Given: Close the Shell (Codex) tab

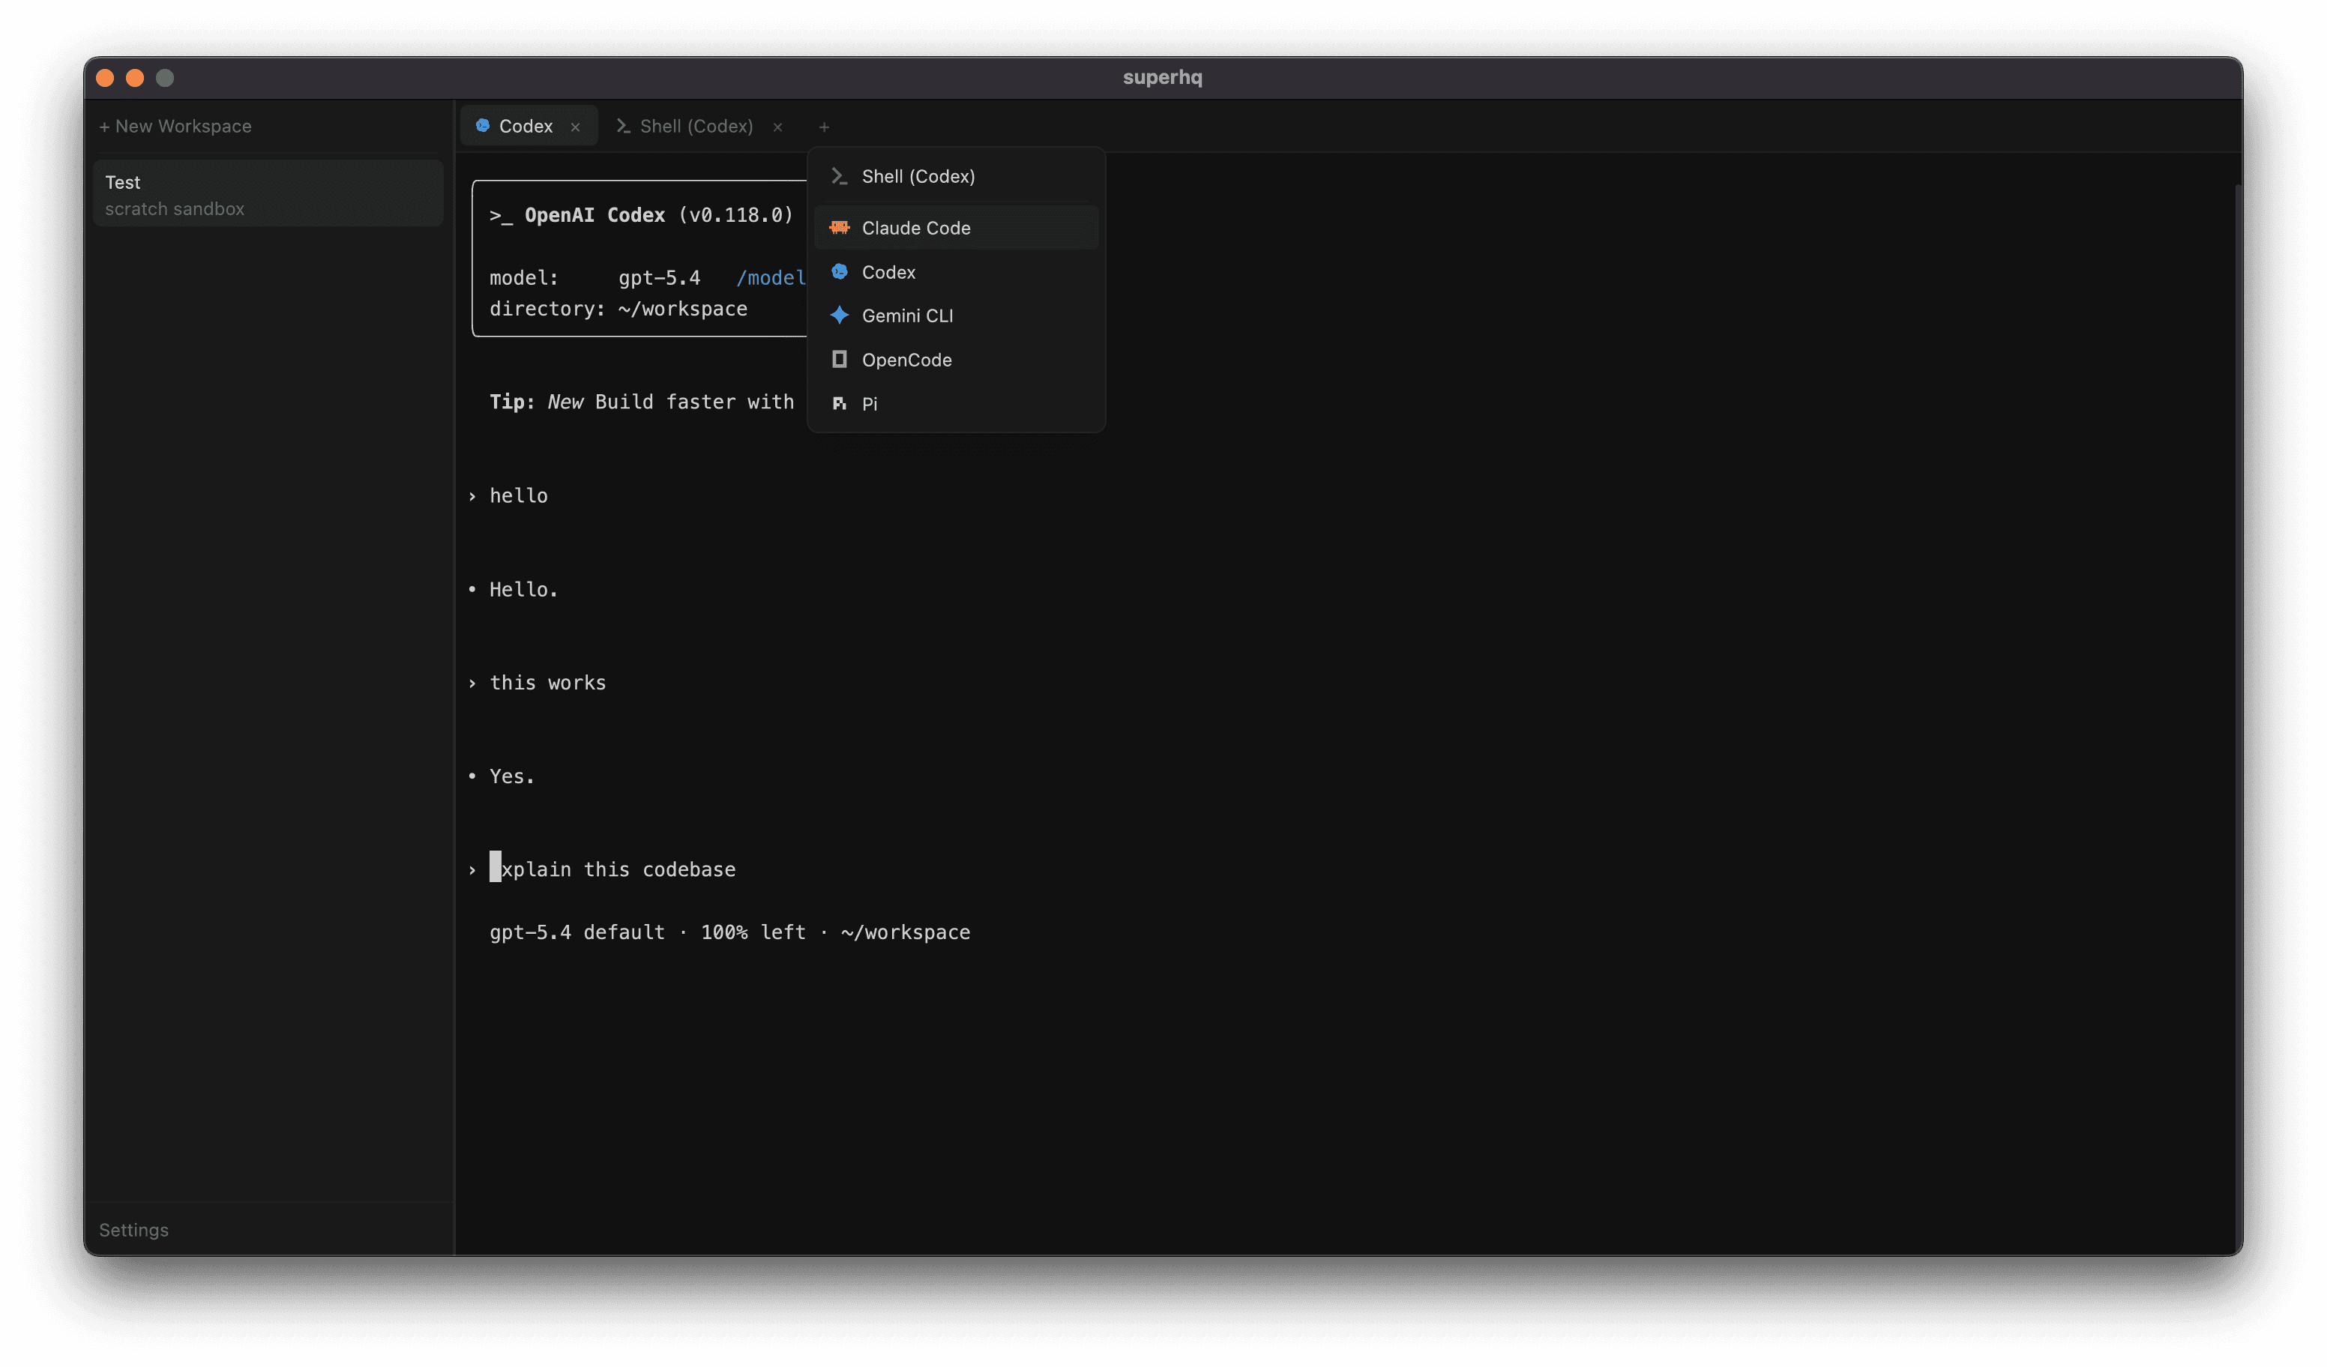Looking at the screenshot, I should (777, 127).
